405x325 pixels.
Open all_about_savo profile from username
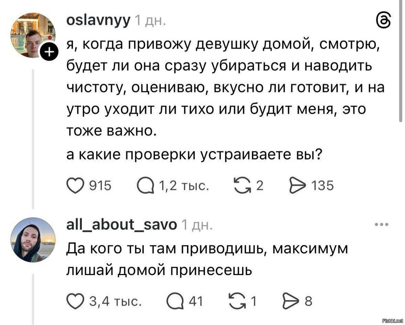[122, 224]
